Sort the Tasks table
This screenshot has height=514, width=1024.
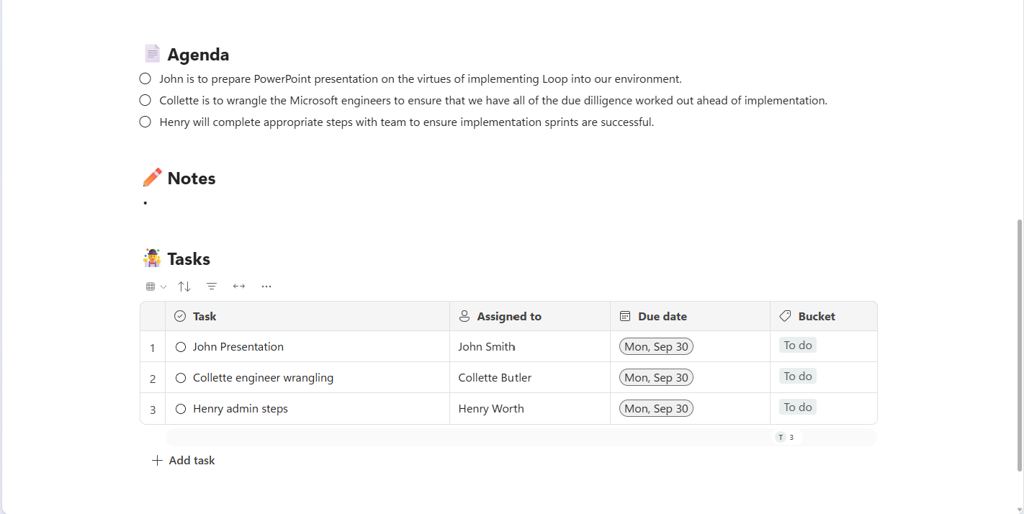[184, 287]
